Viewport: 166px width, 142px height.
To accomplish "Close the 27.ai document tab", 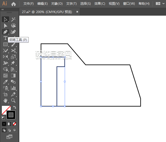I will click(x=77, y=12).
